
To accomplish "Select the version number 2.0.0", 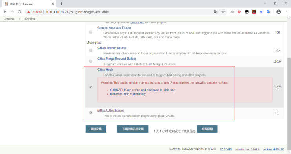I will 277,61.
